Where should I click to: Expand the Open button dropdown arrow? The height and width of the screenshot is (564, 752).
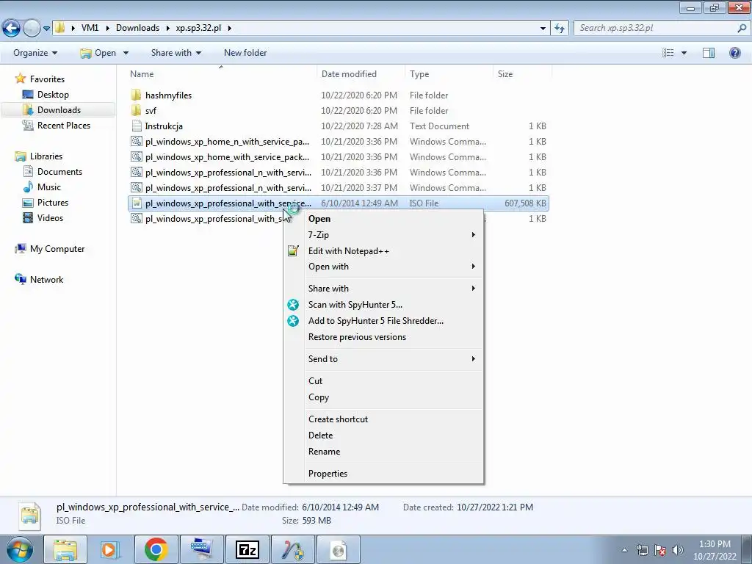click(126, 53)
